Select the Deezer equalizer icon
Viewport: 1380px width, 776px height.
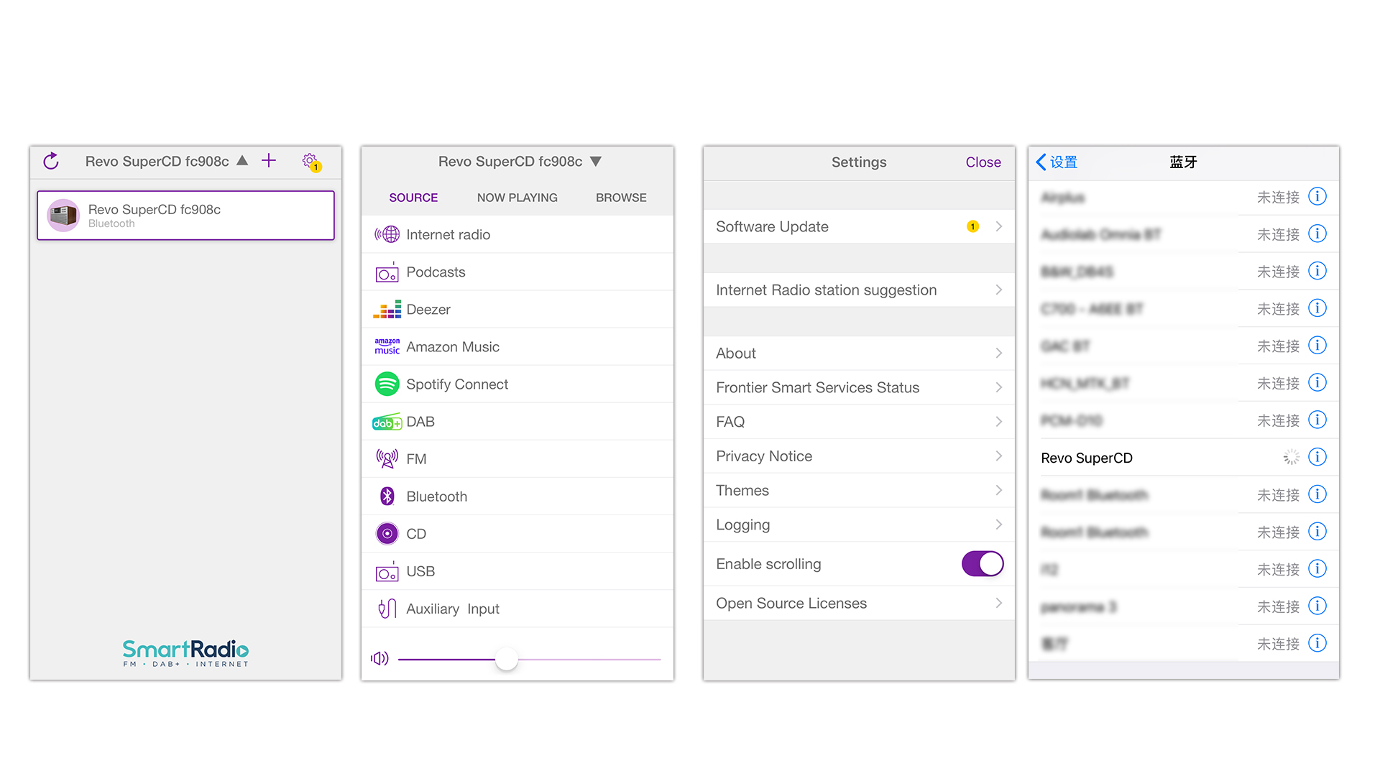pos(387,310)
